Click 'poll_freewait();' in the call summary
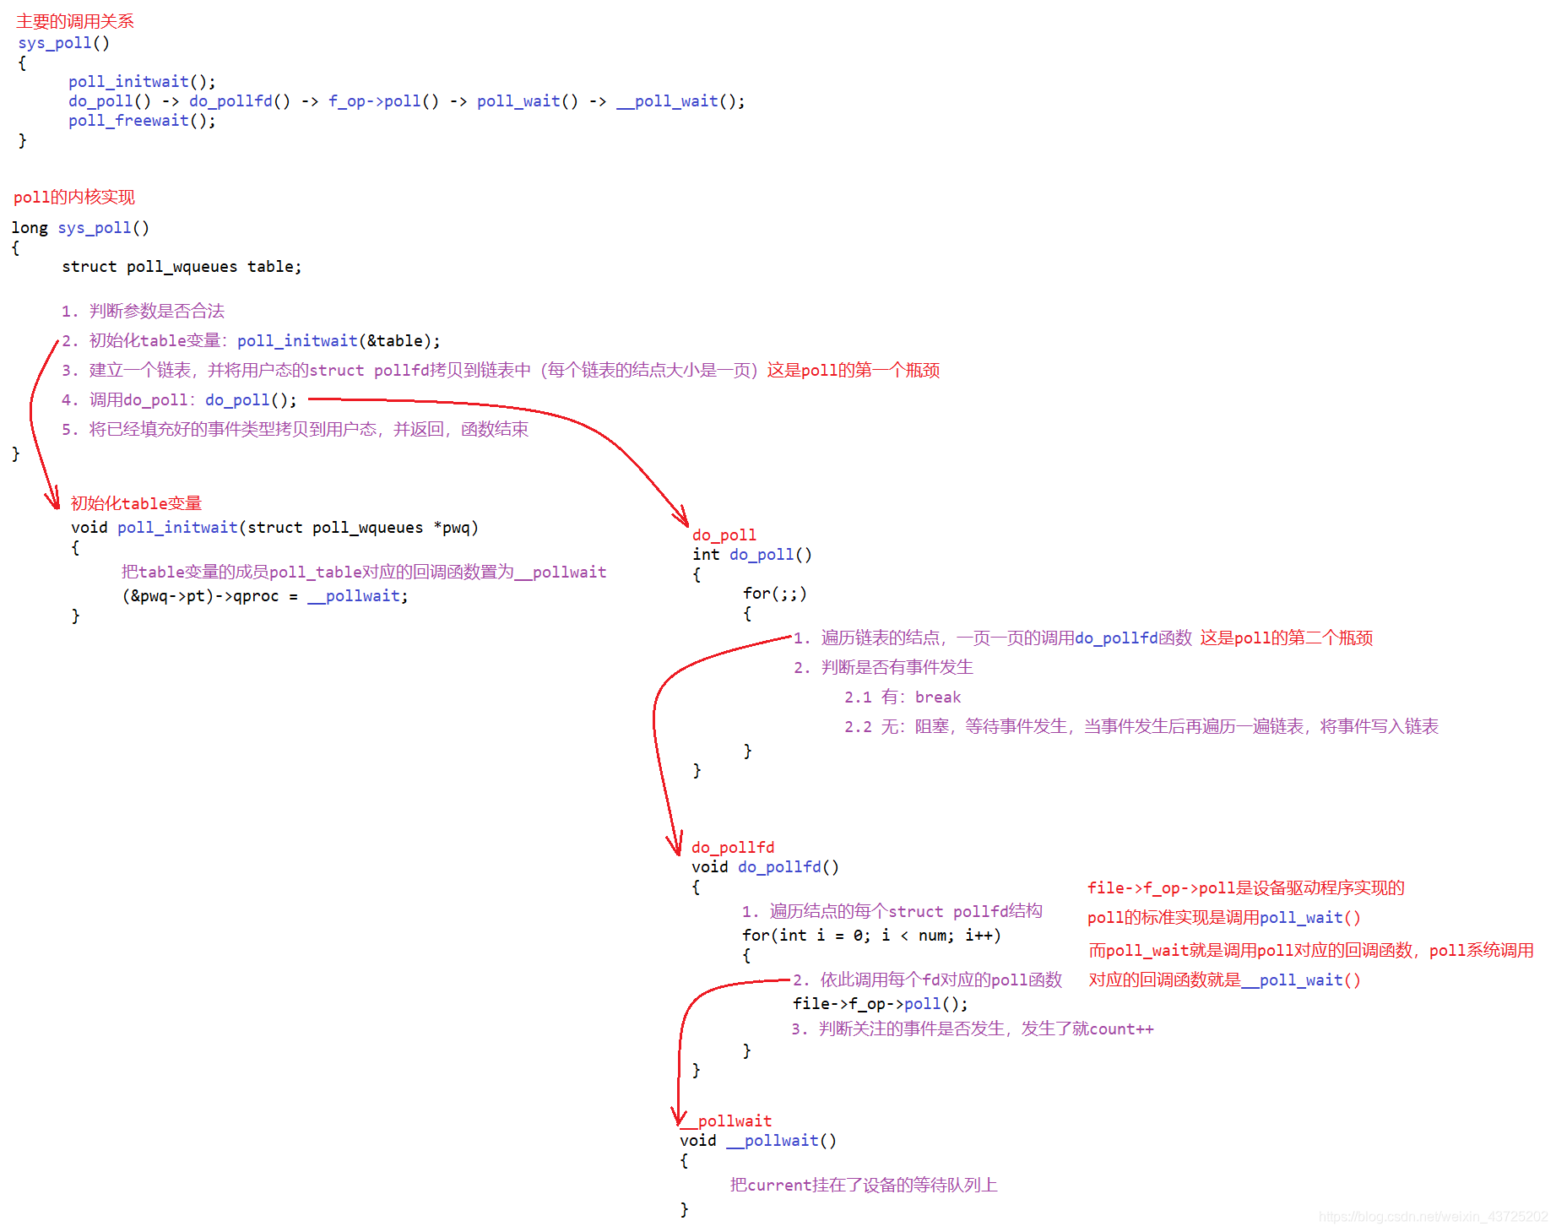 click(x=142, y=120)
